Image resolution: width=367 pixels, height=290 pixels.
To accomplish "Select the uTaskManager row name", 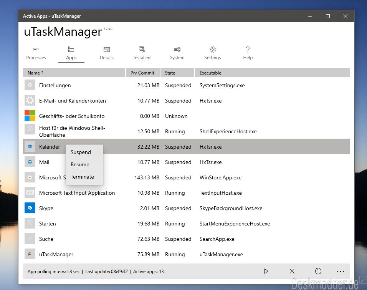I will click(56, 254).
